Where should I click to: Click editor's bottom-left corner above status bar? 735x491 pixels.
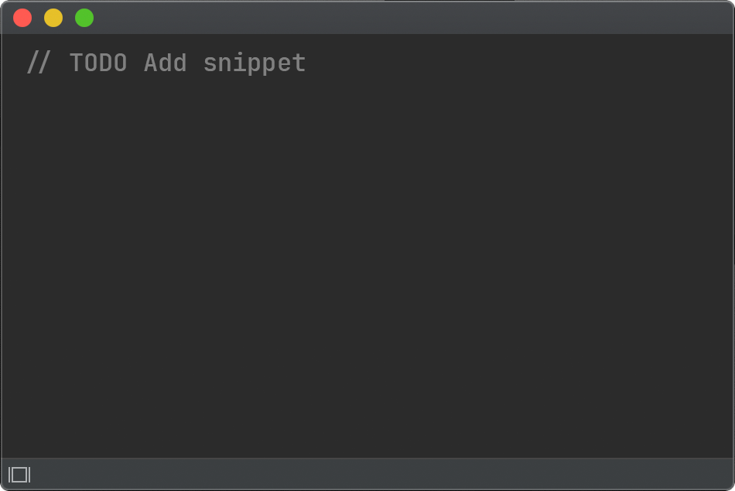point(12,448)
